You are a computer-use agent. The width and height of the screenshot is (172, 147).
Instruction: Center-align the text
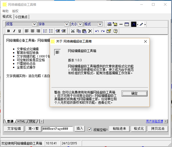33,31
